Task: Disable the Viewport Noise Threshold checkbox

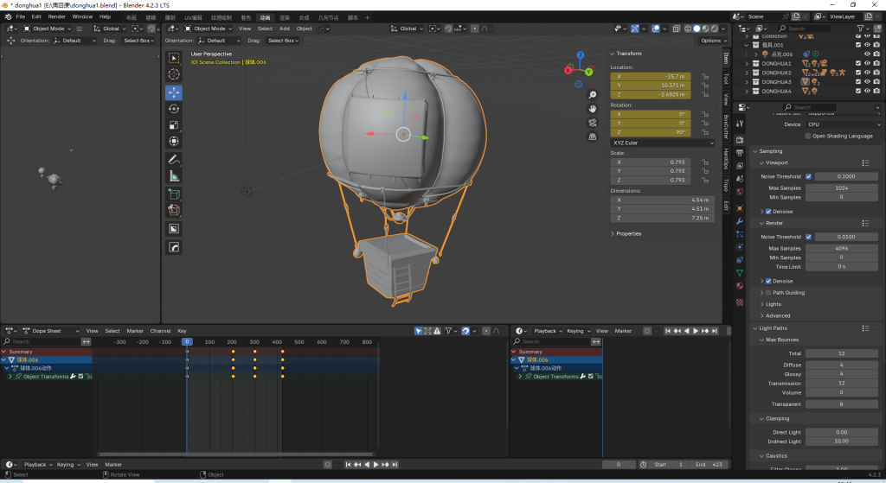Action: point(809,176)
